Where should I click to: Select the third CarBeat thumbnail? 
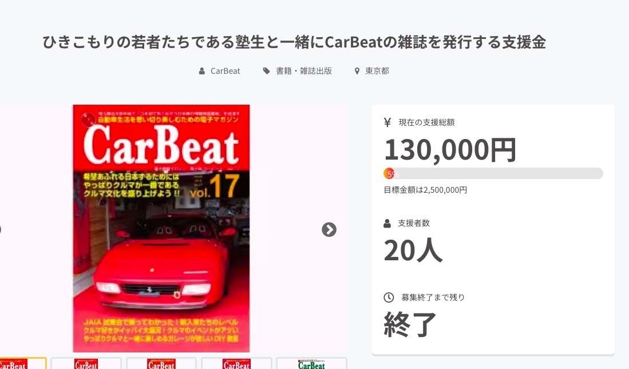(161, 363)
